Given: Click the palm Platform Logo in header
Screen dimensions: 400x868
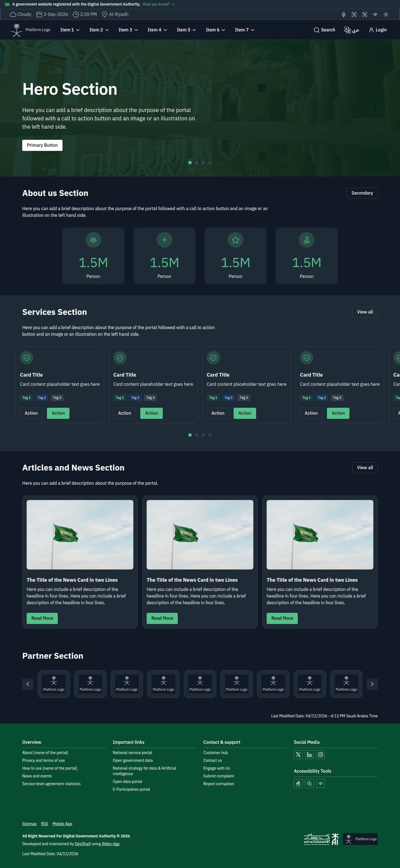Looking at the screenshot, I should 30,30.
